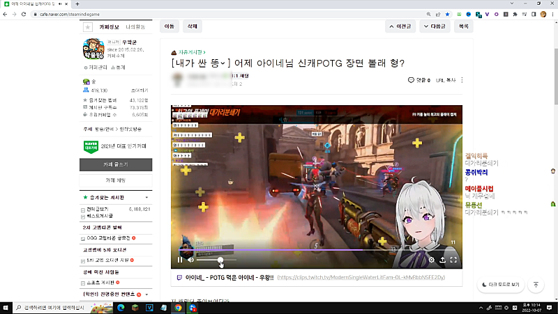This screenshot has height=314, width=558.
Task: Click the 삭제 button
Action: (193, 26)
